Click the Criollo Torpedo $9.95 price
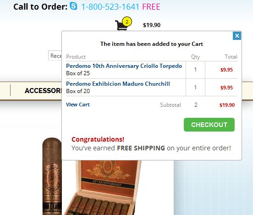 click(227, 70)
